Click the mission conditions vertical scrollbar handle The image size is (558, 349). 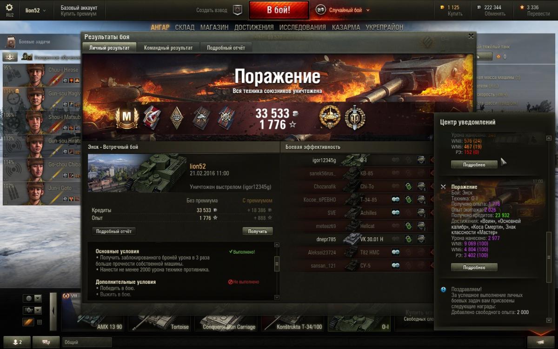coord(277,264)
